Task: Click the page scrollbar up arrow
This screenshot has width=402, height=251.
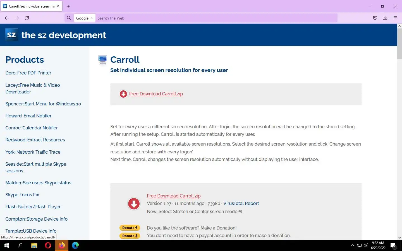Action: 399,26
